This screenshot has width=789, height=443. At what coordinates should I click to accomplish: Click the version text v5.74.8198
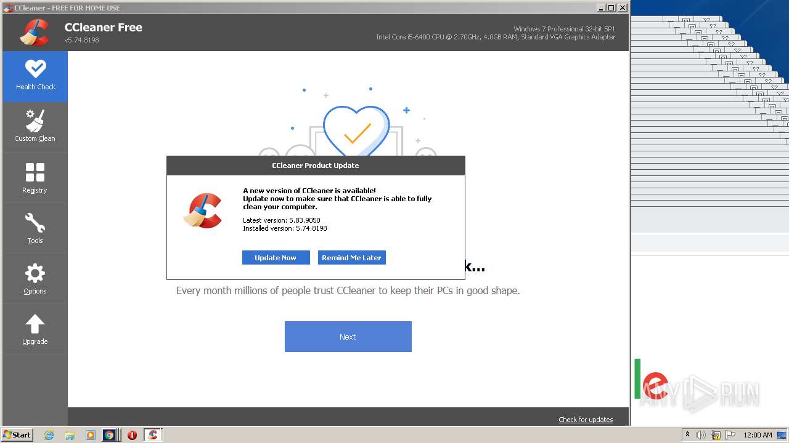[81, 40]
